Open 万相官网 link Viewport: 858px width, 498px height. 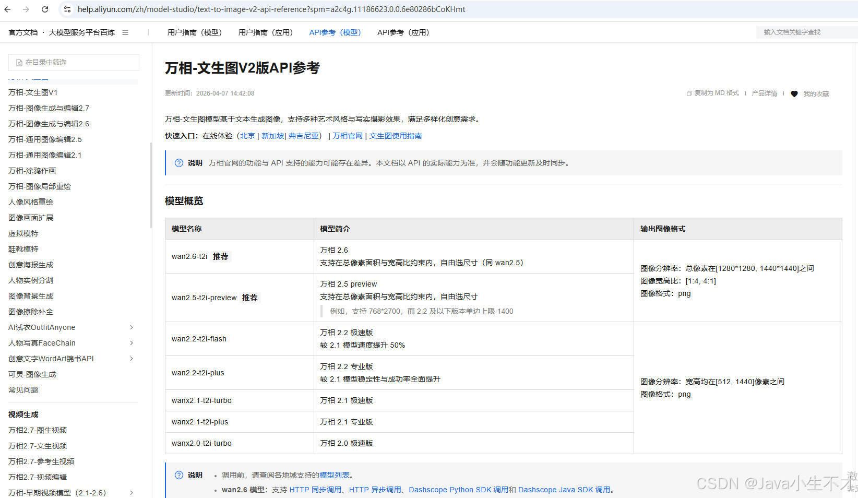[348, 136]
